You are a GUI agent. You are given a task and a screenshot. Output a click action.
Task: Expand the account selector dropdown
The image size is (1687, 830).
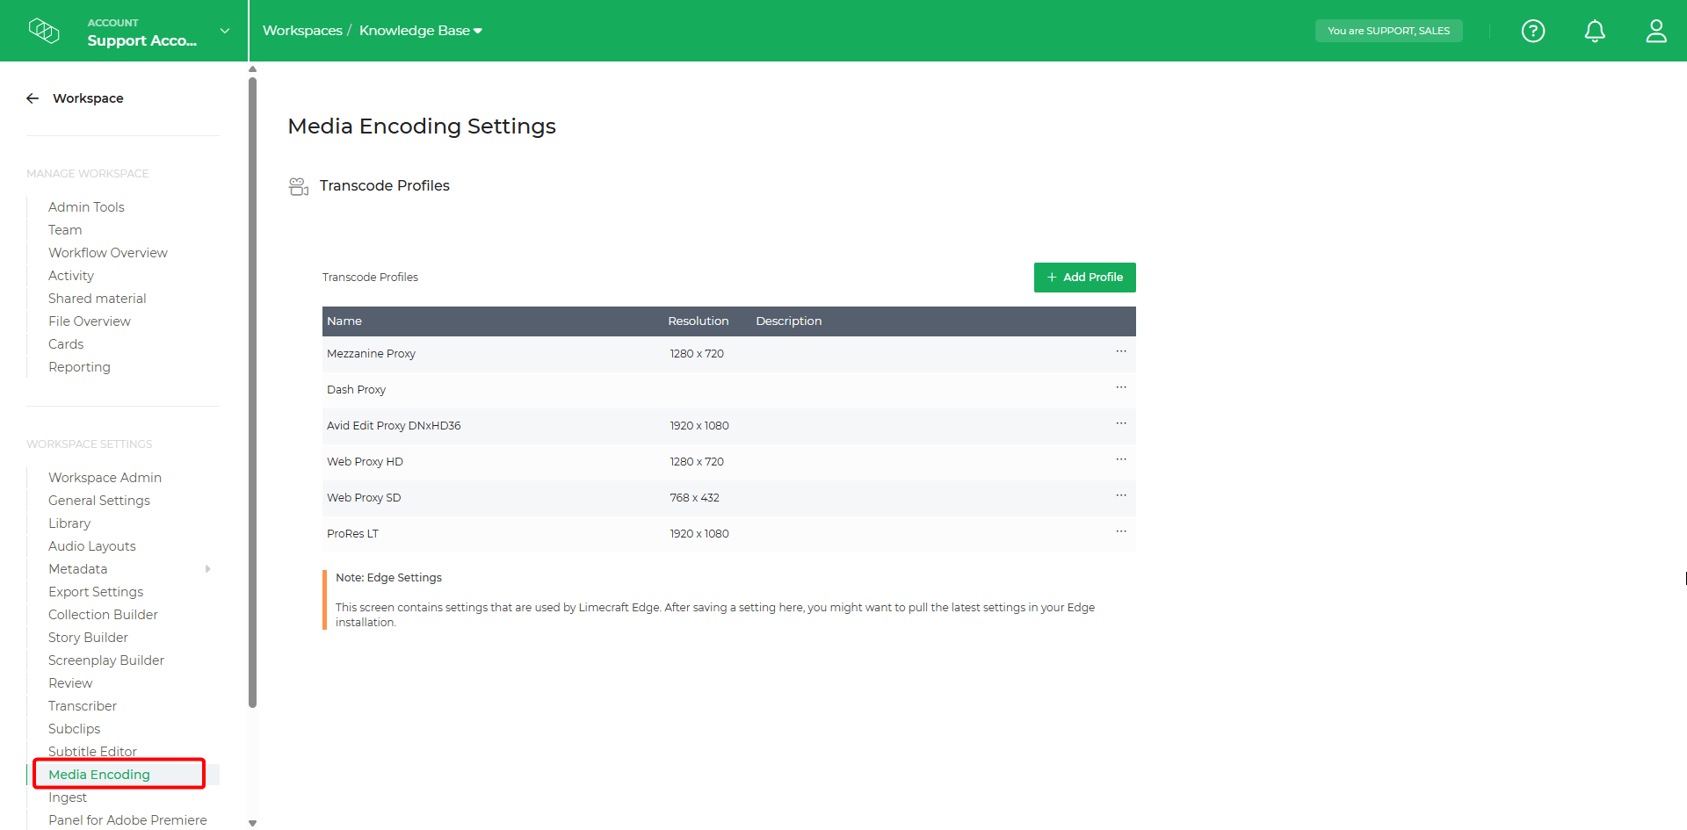(225, 29)
